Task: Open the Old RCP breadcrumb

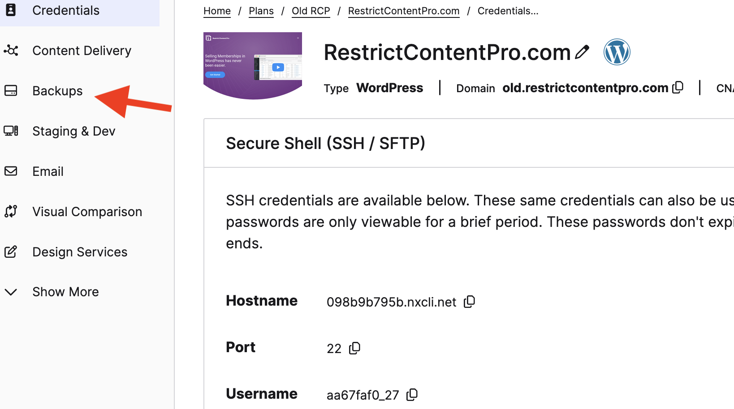Action: coord(311,11)
